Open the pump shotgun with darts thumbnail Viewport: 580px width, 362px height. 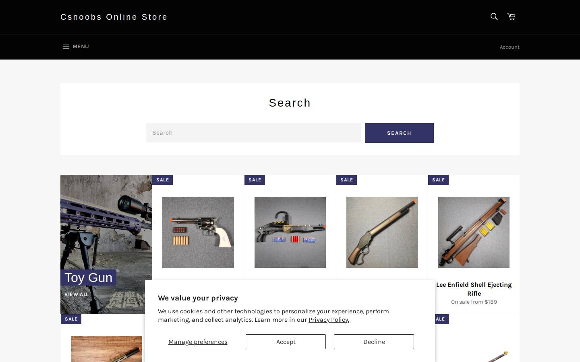(290, 232)
